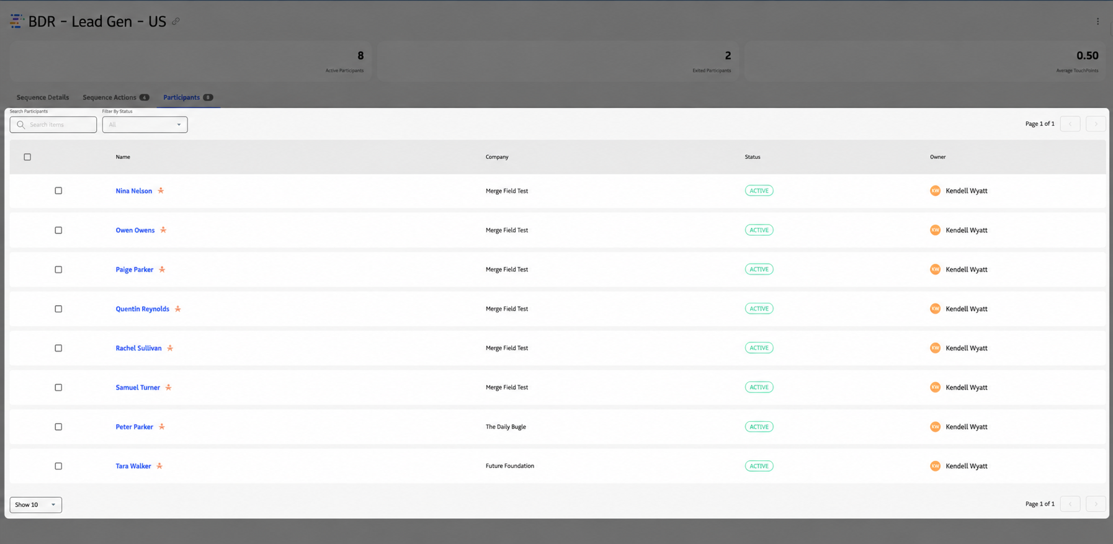This screenshot has width=1113, height=544.
Task: Check the box for Samuel Turner
Action: tap(58, 387)
